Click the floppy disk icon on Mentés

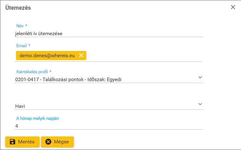(13, 142)
